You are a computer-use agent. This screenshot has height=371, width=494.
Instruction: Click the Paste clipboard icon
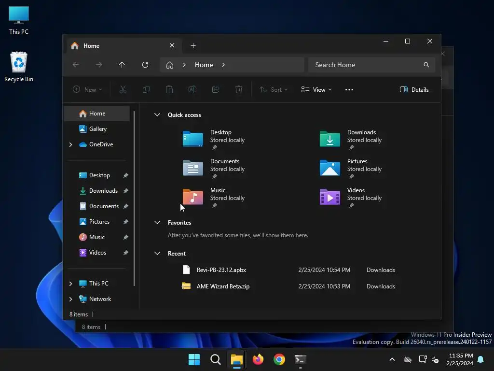tap(169, 89)
